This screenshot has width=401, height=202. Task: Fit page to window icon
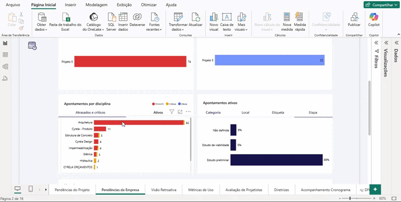394,198
